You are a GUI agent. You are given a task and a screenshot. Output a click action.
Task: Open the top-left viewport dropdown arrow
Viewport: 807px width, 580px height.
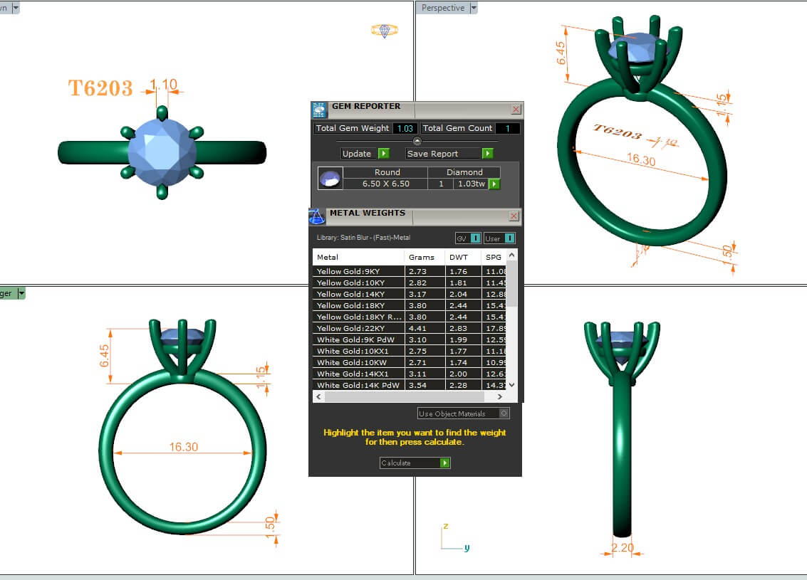[16, 8]
